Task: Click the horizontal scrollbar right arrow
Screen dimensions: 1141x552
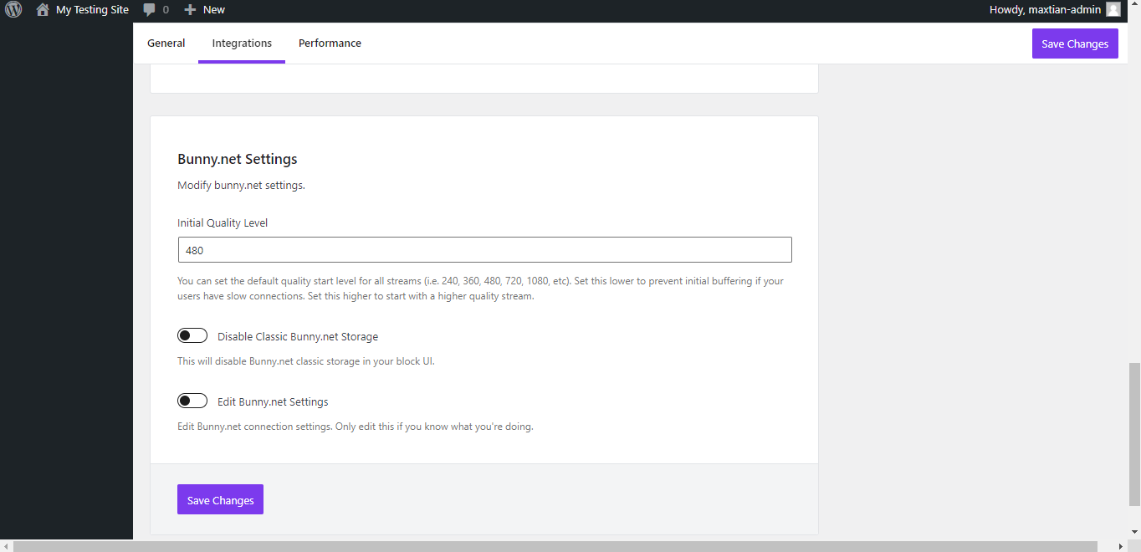Action: click(x=1121, y=546)
